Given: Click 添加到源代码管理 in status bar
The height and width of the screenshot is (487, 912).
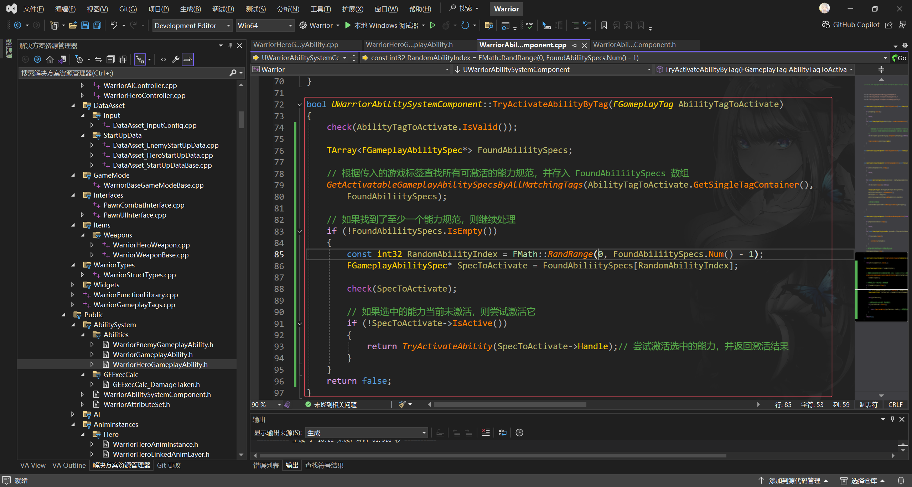Looking at the screenshot, I should (794, 481).
